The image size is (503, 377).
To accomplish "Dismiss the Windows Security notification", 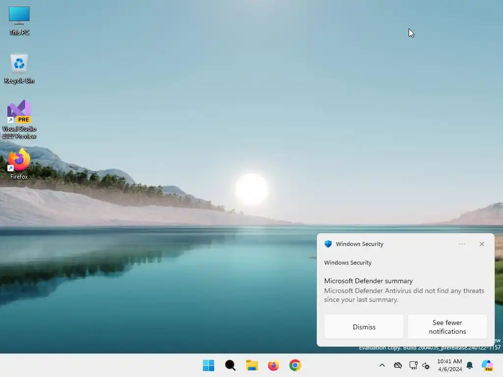I will (364, 326).
